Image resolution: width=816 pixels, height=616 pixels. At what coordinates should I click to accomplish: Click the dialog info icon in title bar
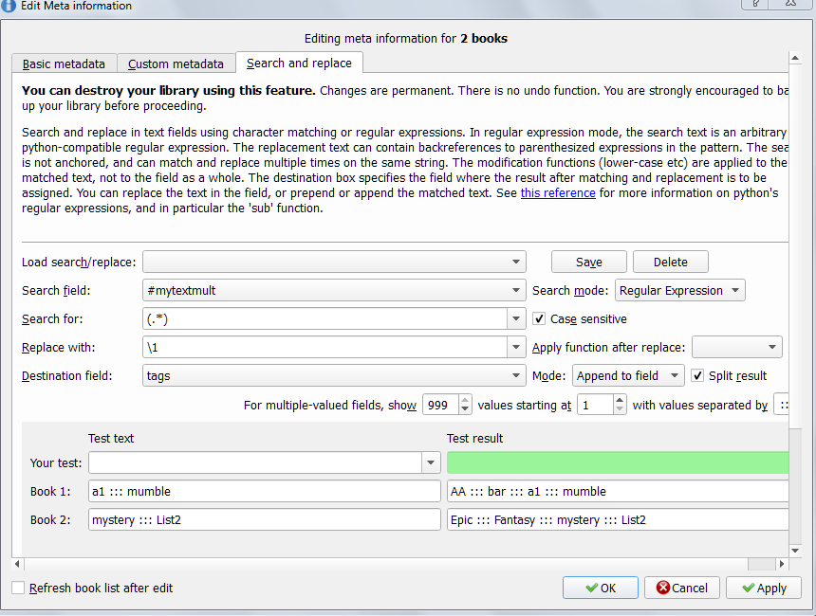(x=9, y=6)
